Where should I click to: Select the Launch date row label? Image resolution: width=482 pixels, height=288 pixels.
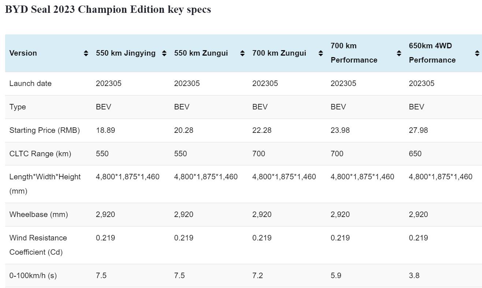[30, 83]
